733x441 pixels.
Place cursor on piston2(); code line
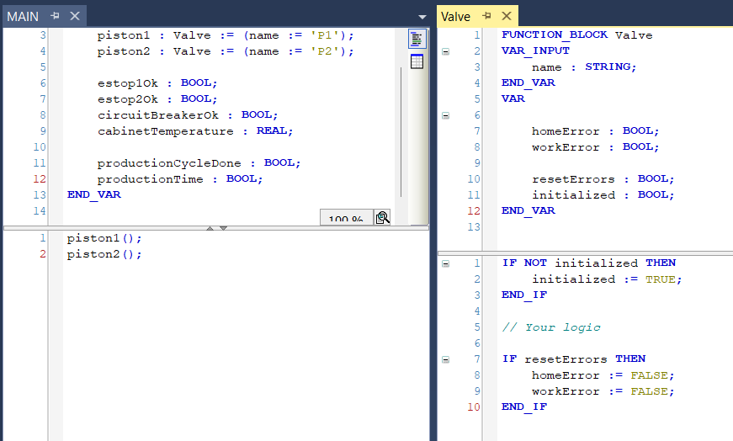104,254
